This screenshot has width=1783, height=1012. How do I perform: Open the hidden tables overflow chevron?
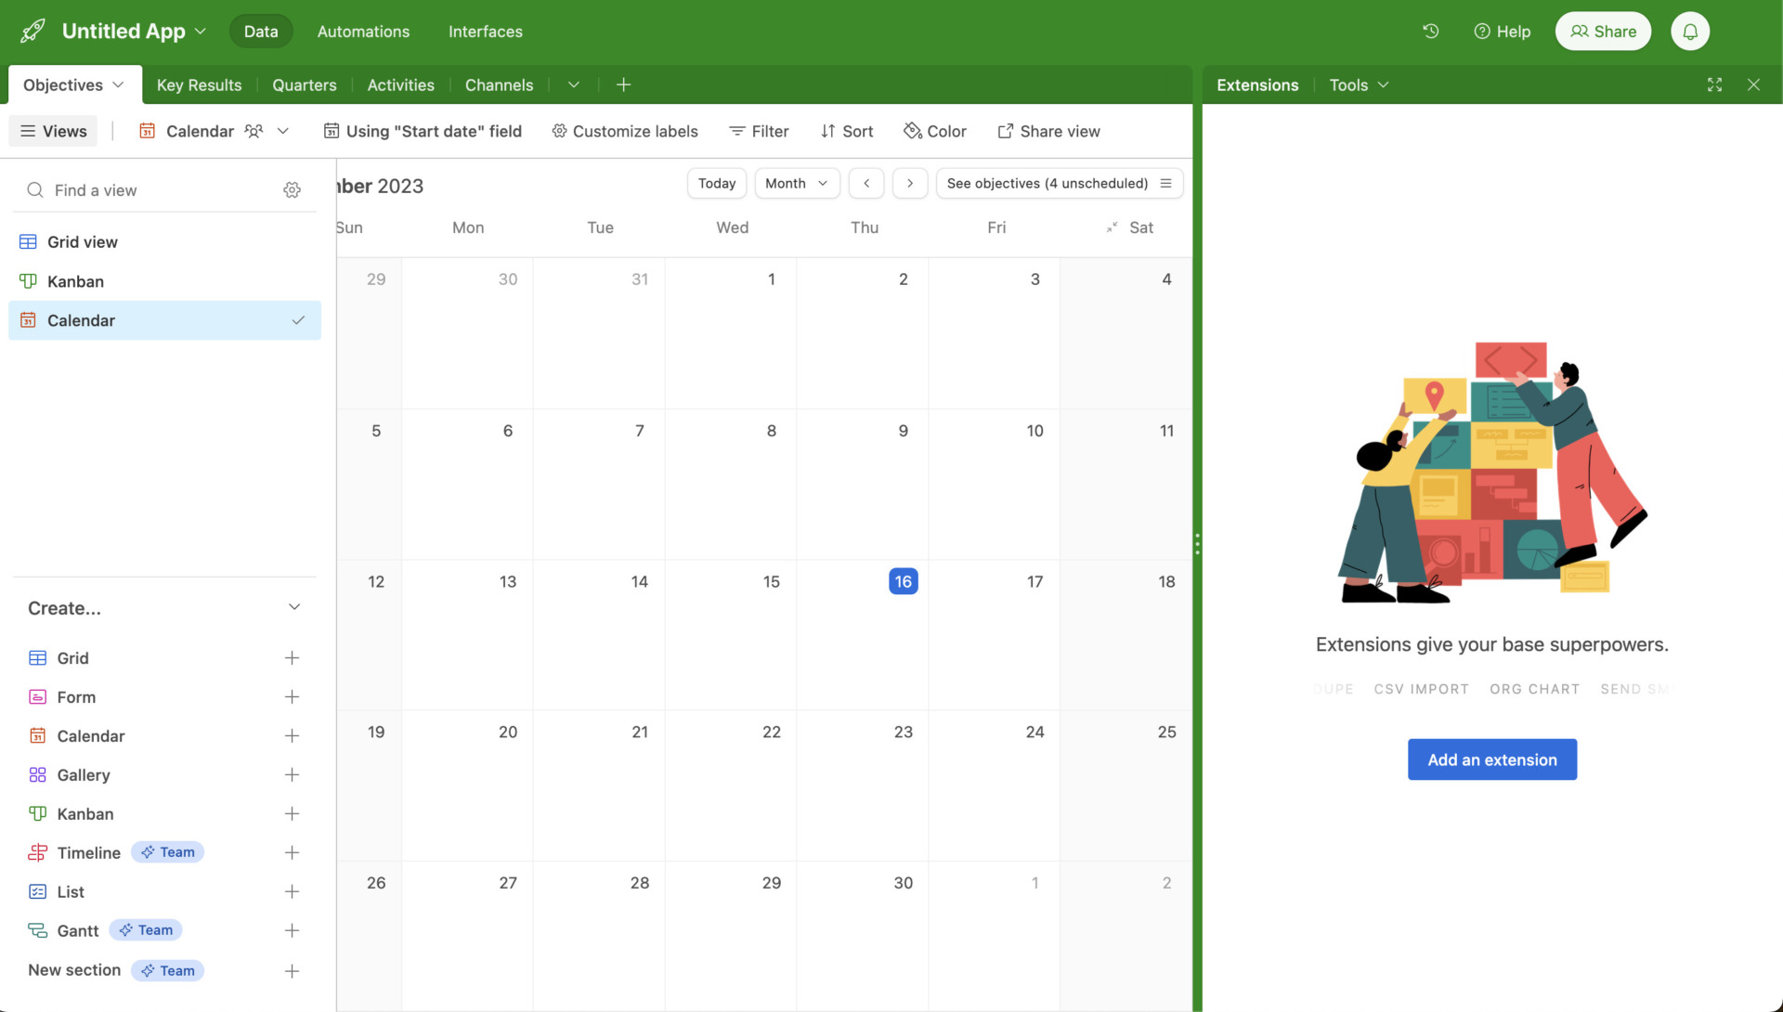click(573, 84)
